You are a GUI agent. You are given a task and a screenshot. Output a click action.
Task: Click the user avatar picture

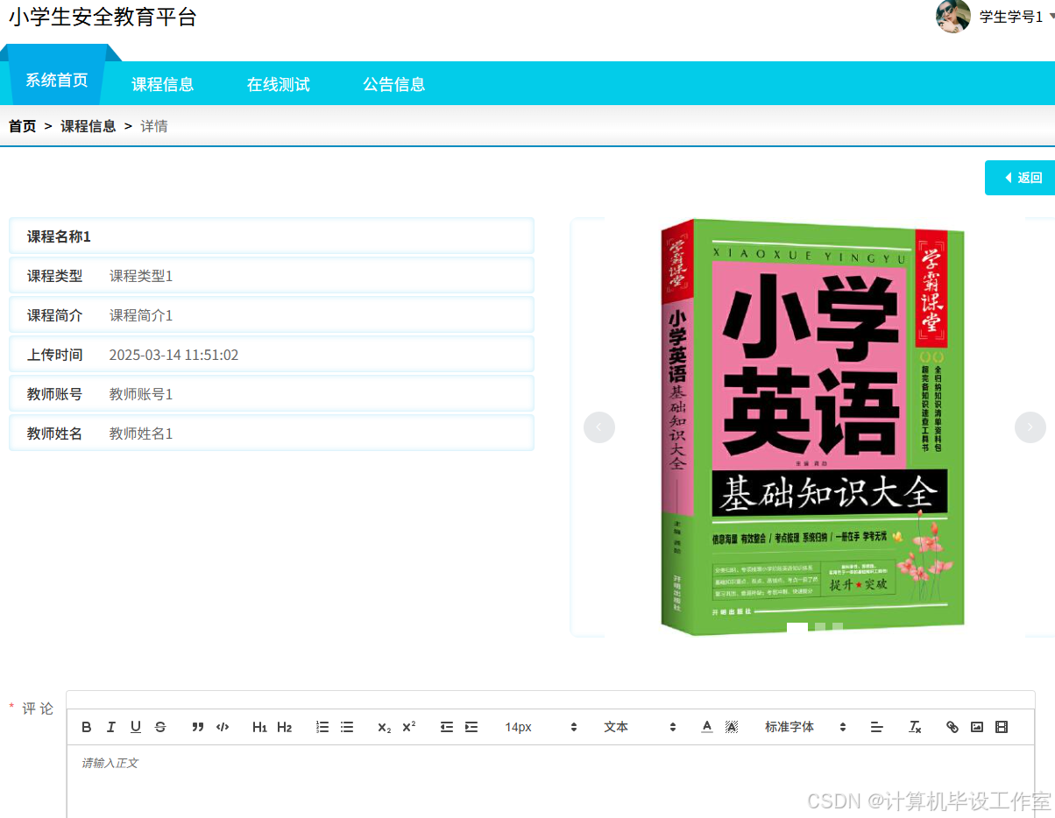click(952, 16)
